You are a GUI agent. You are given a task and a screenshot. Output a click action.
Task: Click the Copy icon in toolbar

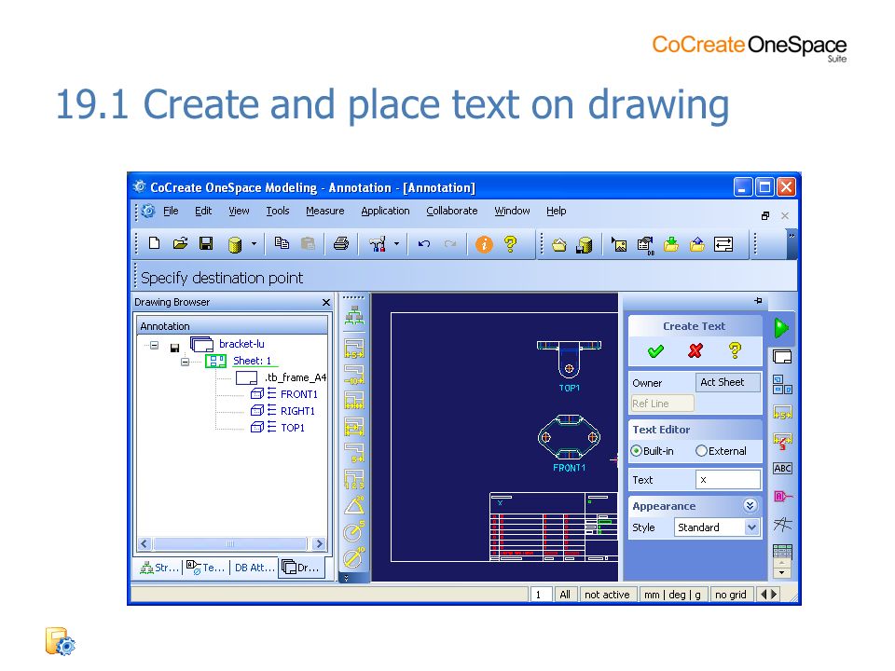[282, 243]
